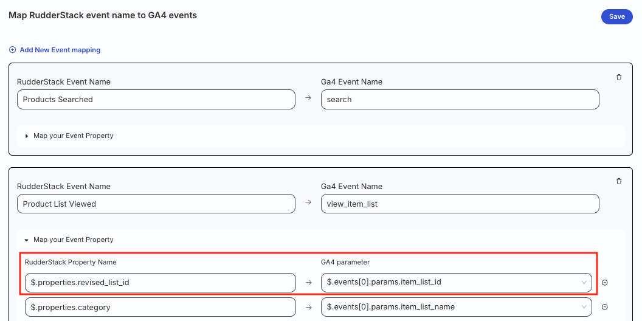Delete the Product List Viewed mapping via trash icon
The image size is (642, 321).
619,181
